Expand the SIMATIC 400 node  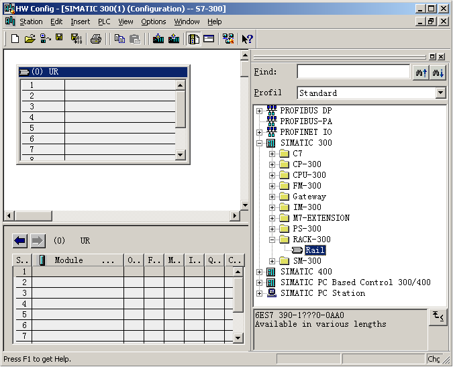[x=260, y=272]
